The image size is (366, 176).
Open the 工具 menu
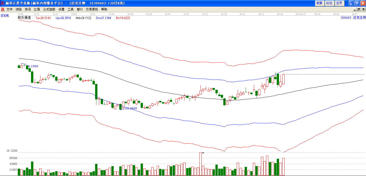[x=71, y=9]
